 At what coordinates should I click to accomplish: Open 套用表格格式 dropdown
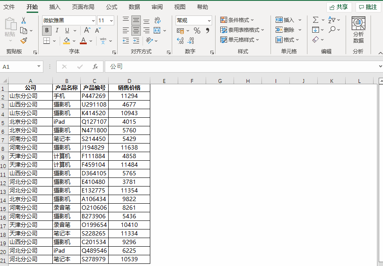(242, 30)
